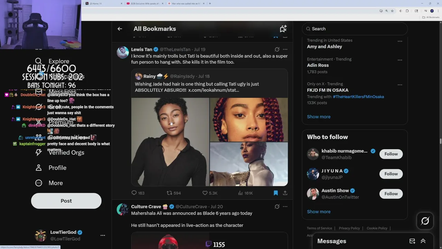Repost the Lewis Tan post with 594 reposts
The width and height of the screenshot is (442, 249).
point(174,193)
